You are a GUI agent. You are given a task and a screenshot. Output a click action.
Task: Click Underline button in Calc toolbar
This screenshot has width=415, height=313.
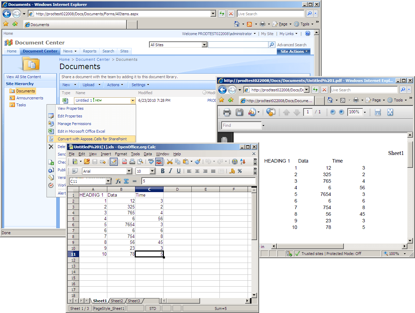pos(179,171)
